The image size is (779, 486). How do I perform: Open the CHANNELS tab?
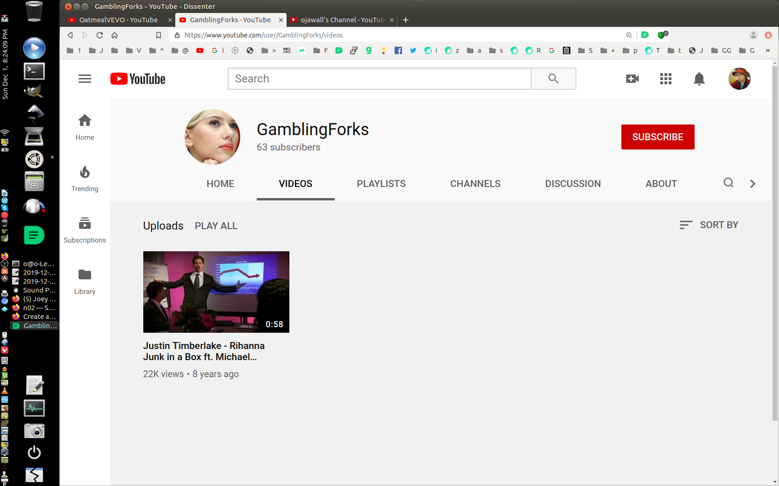[x=475, y=184]
